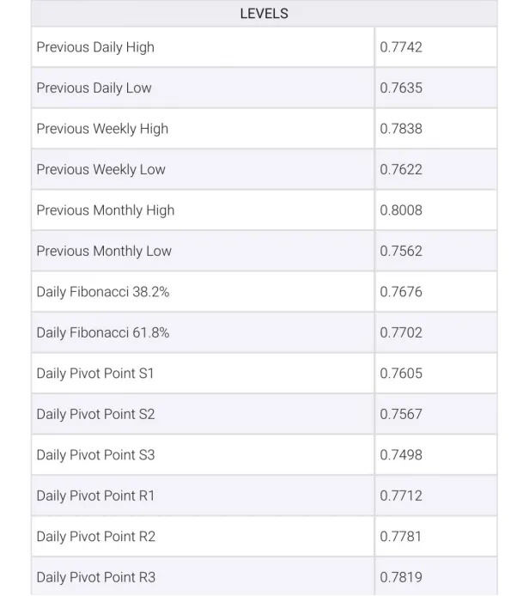The width and height of the screenshot is (517, 596).
Task: Click Daily Pivot Point S1 label
Action: point(95,374)
